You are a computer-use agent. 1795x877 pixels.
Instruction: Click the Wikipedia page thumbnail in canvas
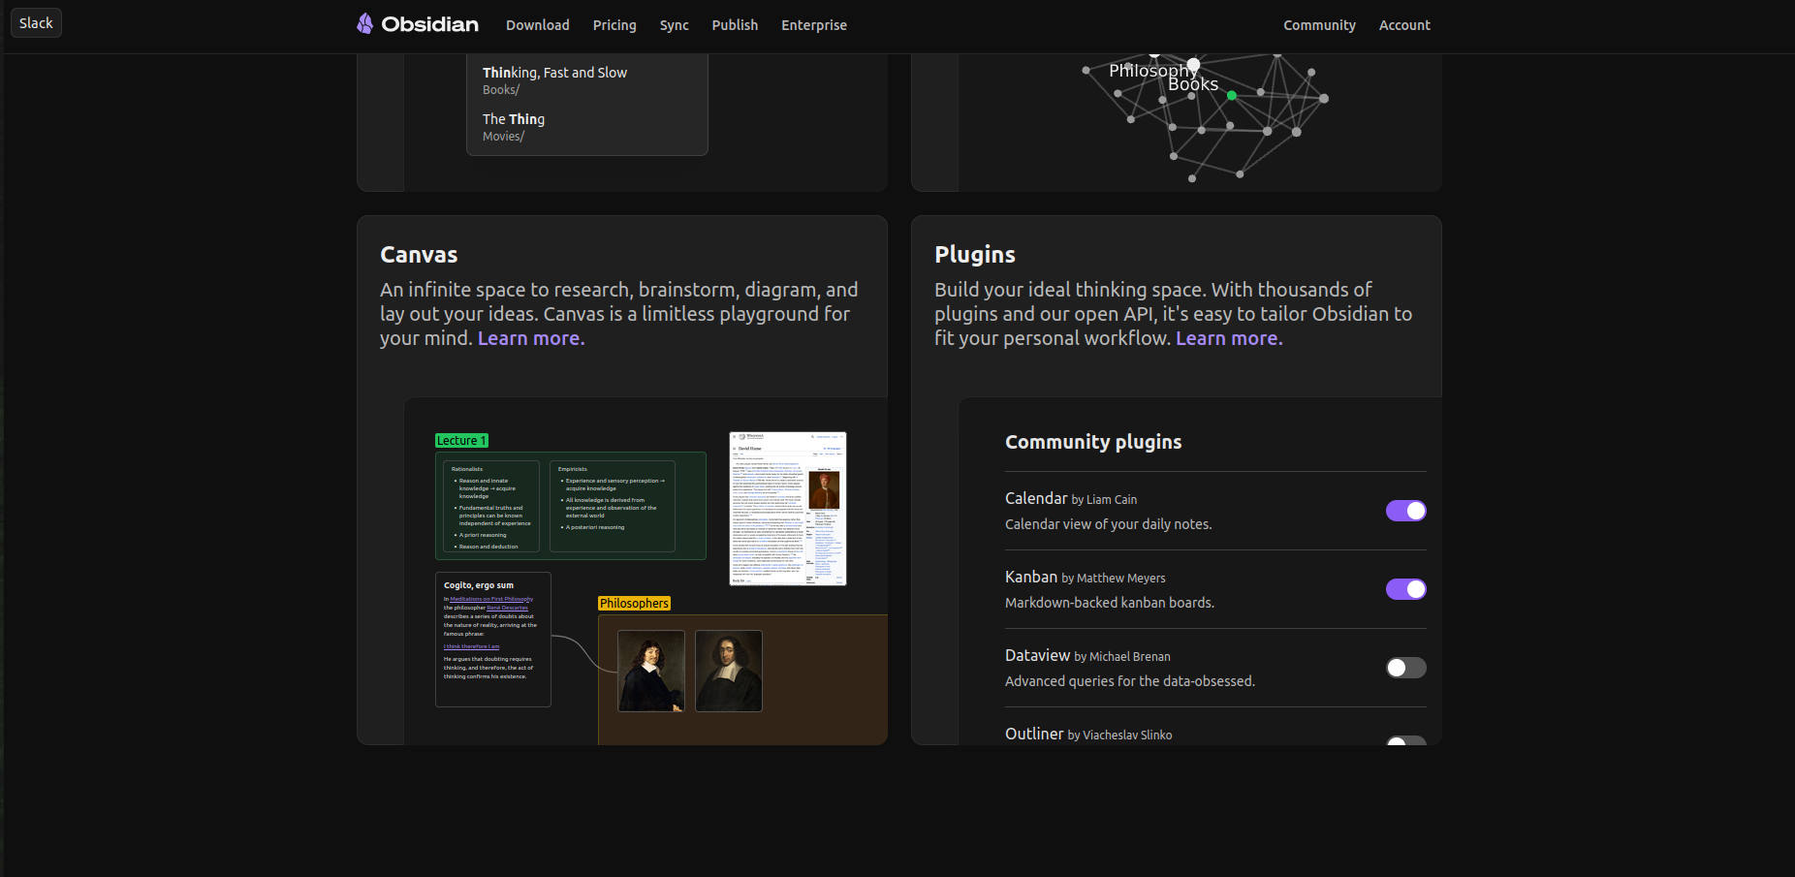pyautogui.click(x=787, y=509)
